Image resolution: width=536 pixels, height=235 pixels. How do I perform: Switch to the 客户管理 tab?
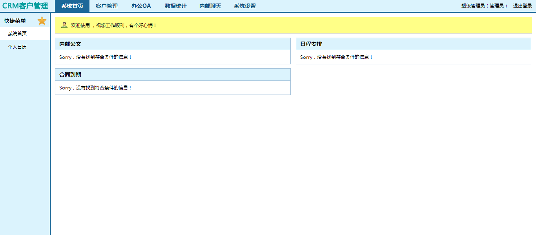coord(107,6)
